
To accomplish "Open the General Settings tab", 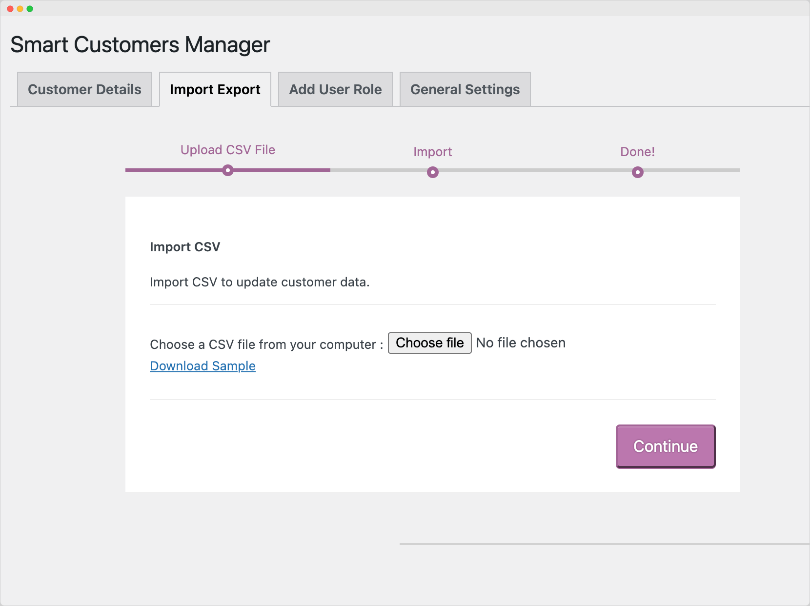I will pos(465,89).
